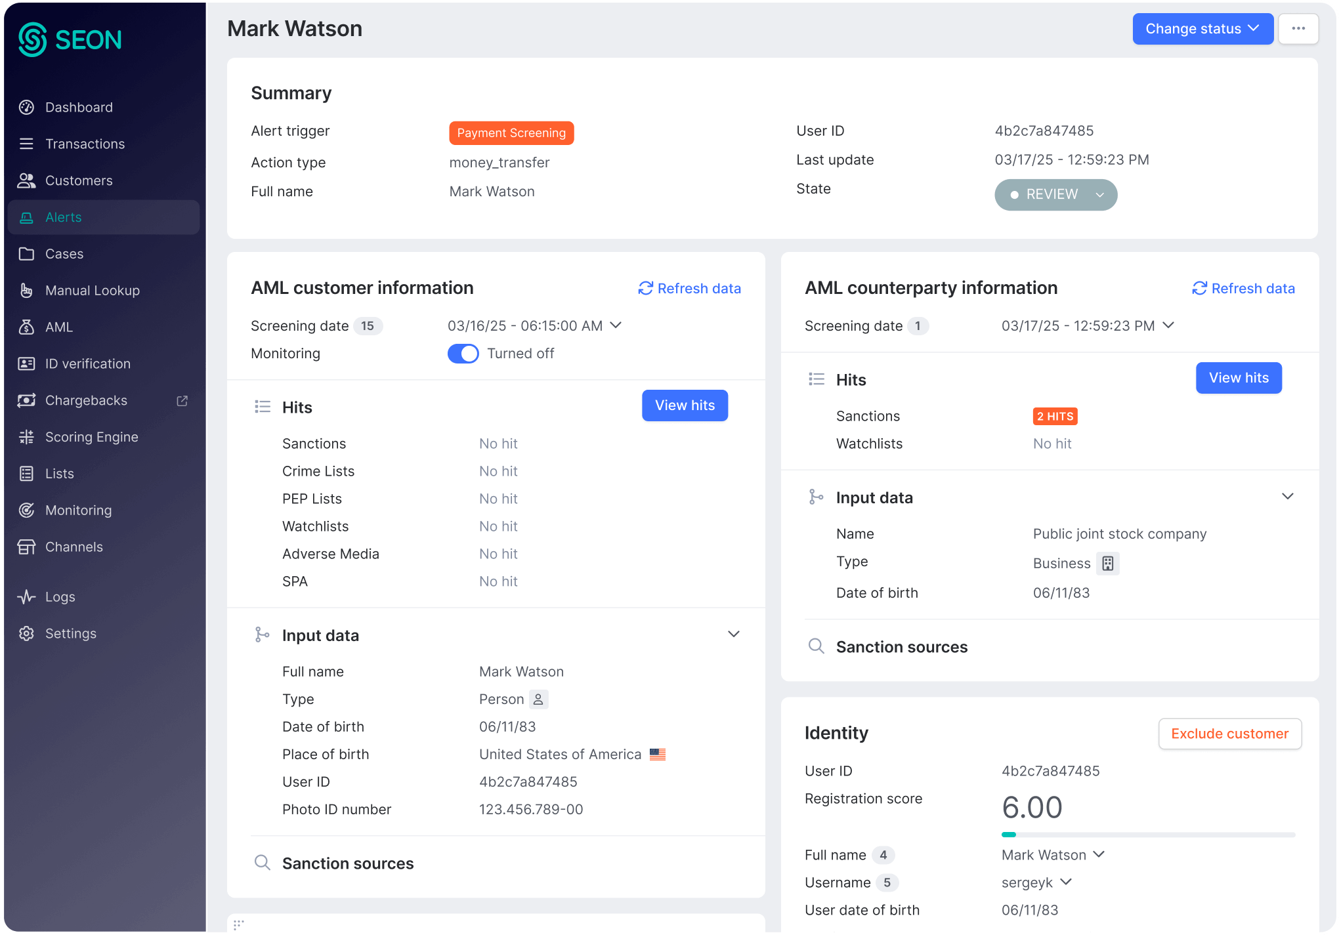
Task: Select Alerts in the sidebar
Action: pos(104,217)
